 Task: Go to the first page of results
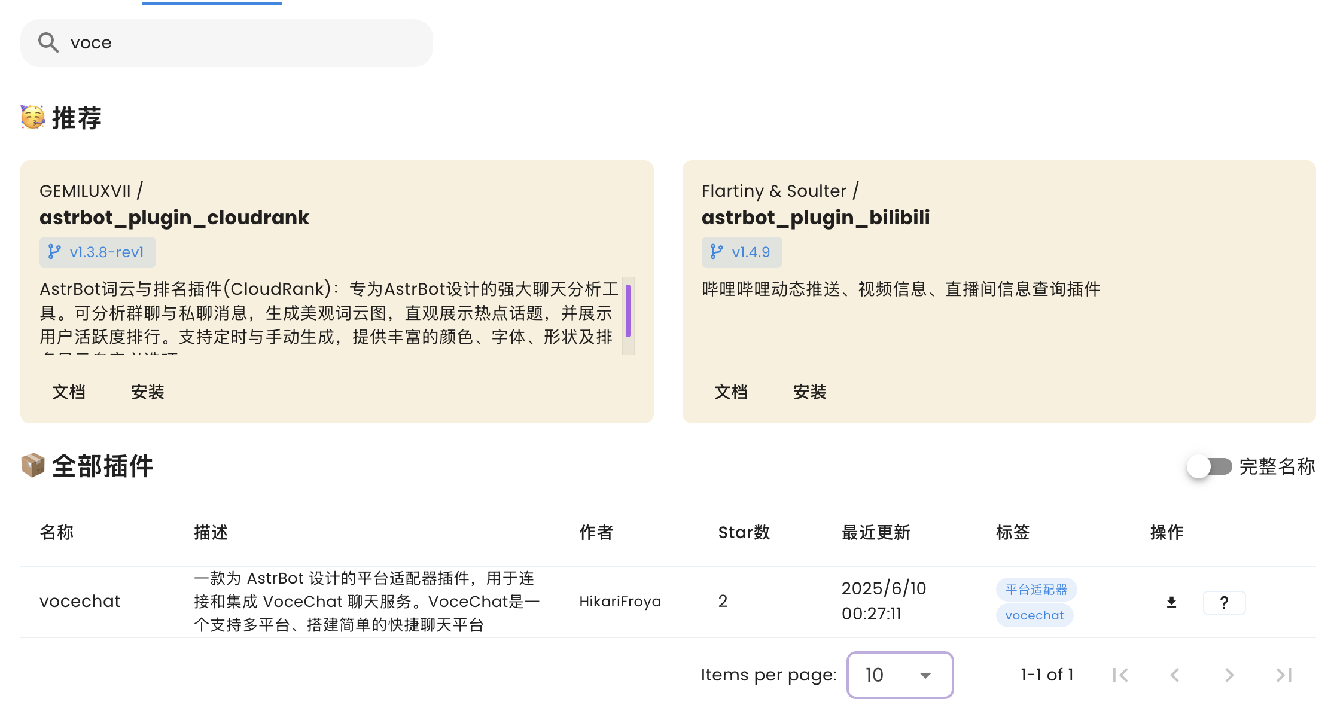coord(1120,675)
